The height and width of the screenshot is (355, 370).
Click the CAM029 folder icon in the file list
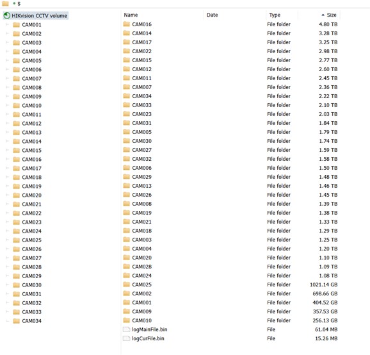click(x=127, y=177)
